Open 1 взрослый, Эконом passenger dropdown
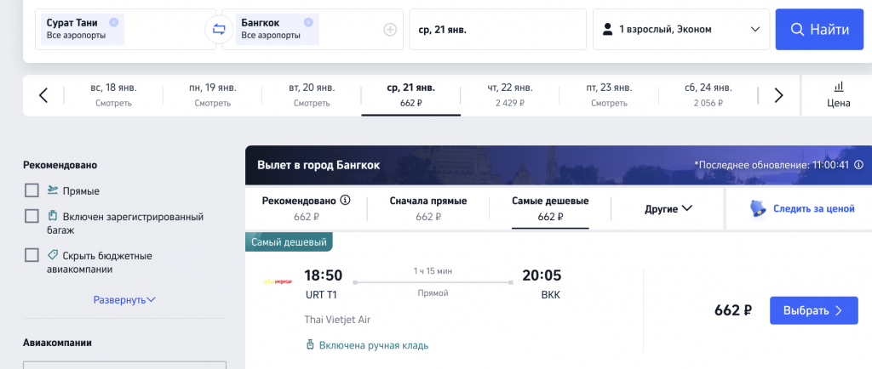Viewport: 872px width, 369px height. [681, 30]
